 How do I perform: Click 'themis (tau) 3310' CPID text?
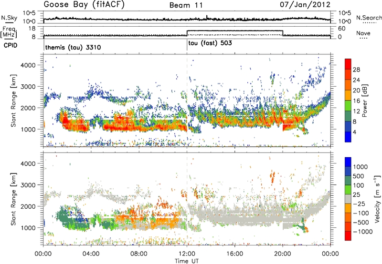pos(73,47)
